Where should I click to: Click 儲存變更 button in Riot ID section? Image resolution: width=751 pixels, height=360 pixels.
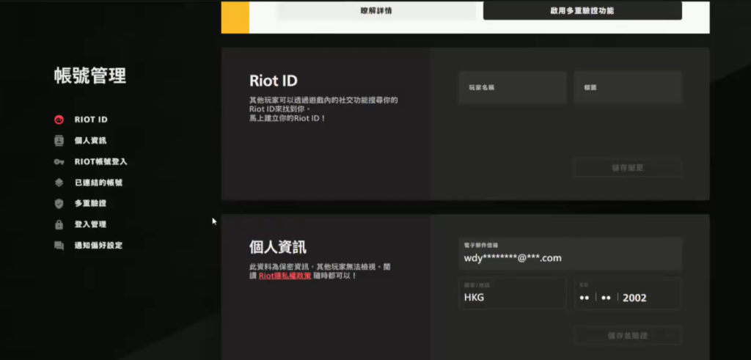click(x=627, y=168)
